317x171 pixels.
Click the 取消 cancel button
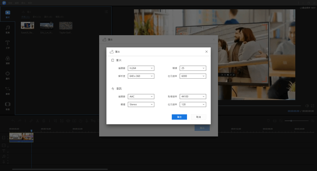click(198, 117)
